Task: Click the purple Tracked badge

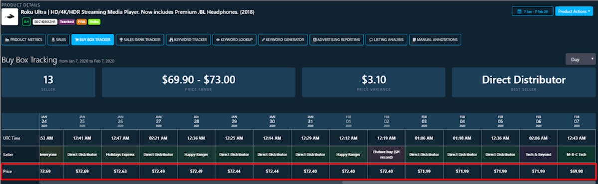Action: 67,22
